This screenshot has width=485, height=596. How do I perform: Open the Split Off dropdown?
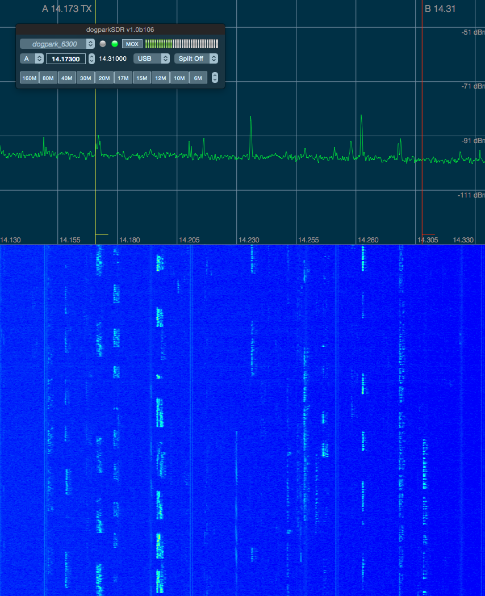(x=196, y=58)
